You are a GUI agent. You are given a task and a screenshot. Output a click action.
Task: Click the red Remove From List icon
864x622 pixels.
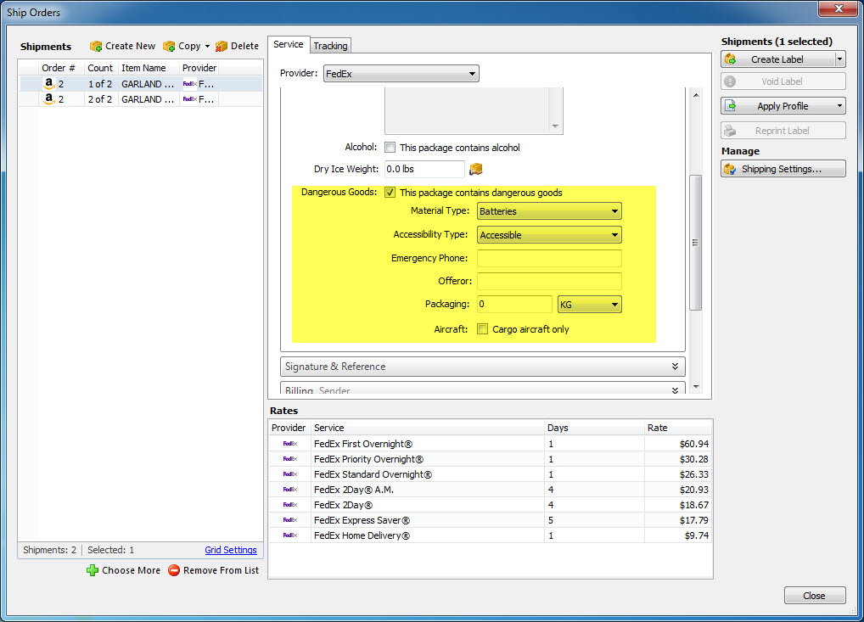(174, 570)
